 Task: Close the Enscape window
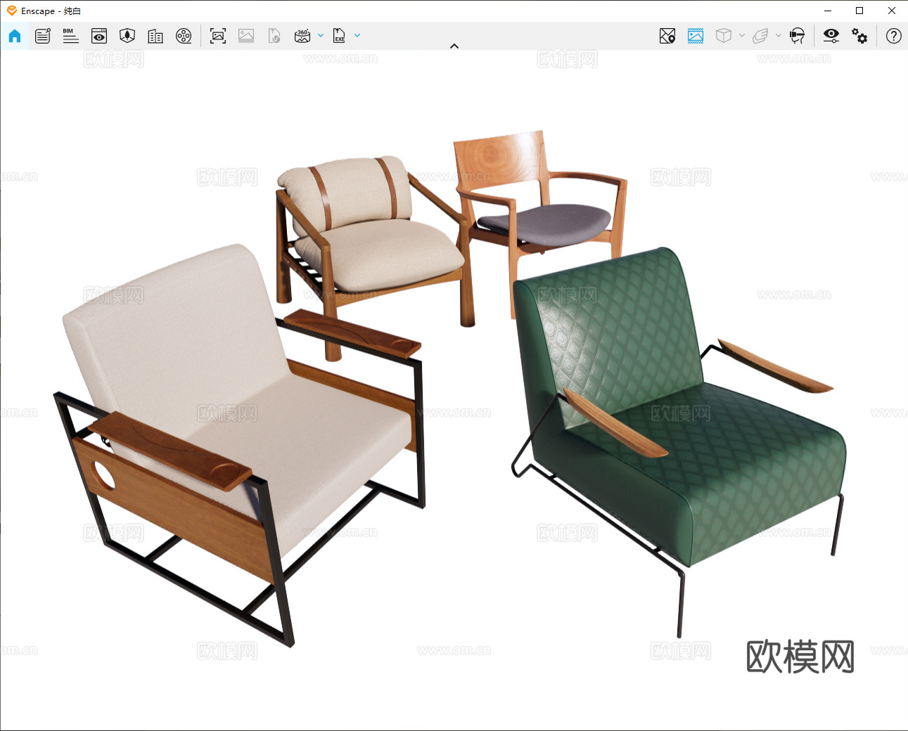point(892,11)
